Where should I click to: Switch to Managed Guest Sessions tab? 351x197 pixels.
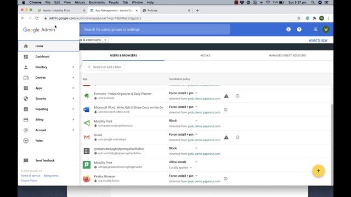(287, 55)
